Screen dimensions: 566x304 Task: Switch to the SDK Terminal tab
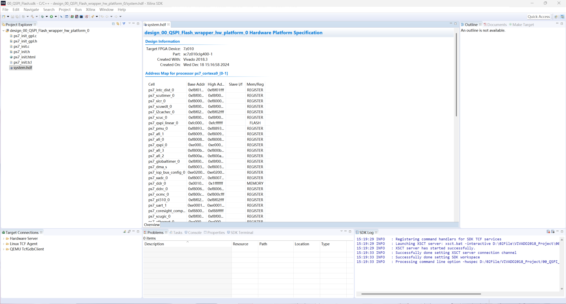[240, 232]
